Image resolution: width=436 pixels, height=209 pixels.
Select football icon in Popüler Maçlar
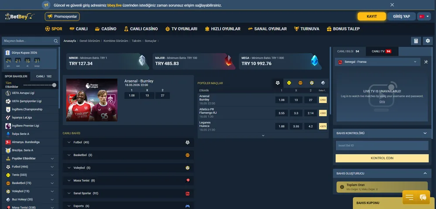pyautogui.click(x=277, y=83)
